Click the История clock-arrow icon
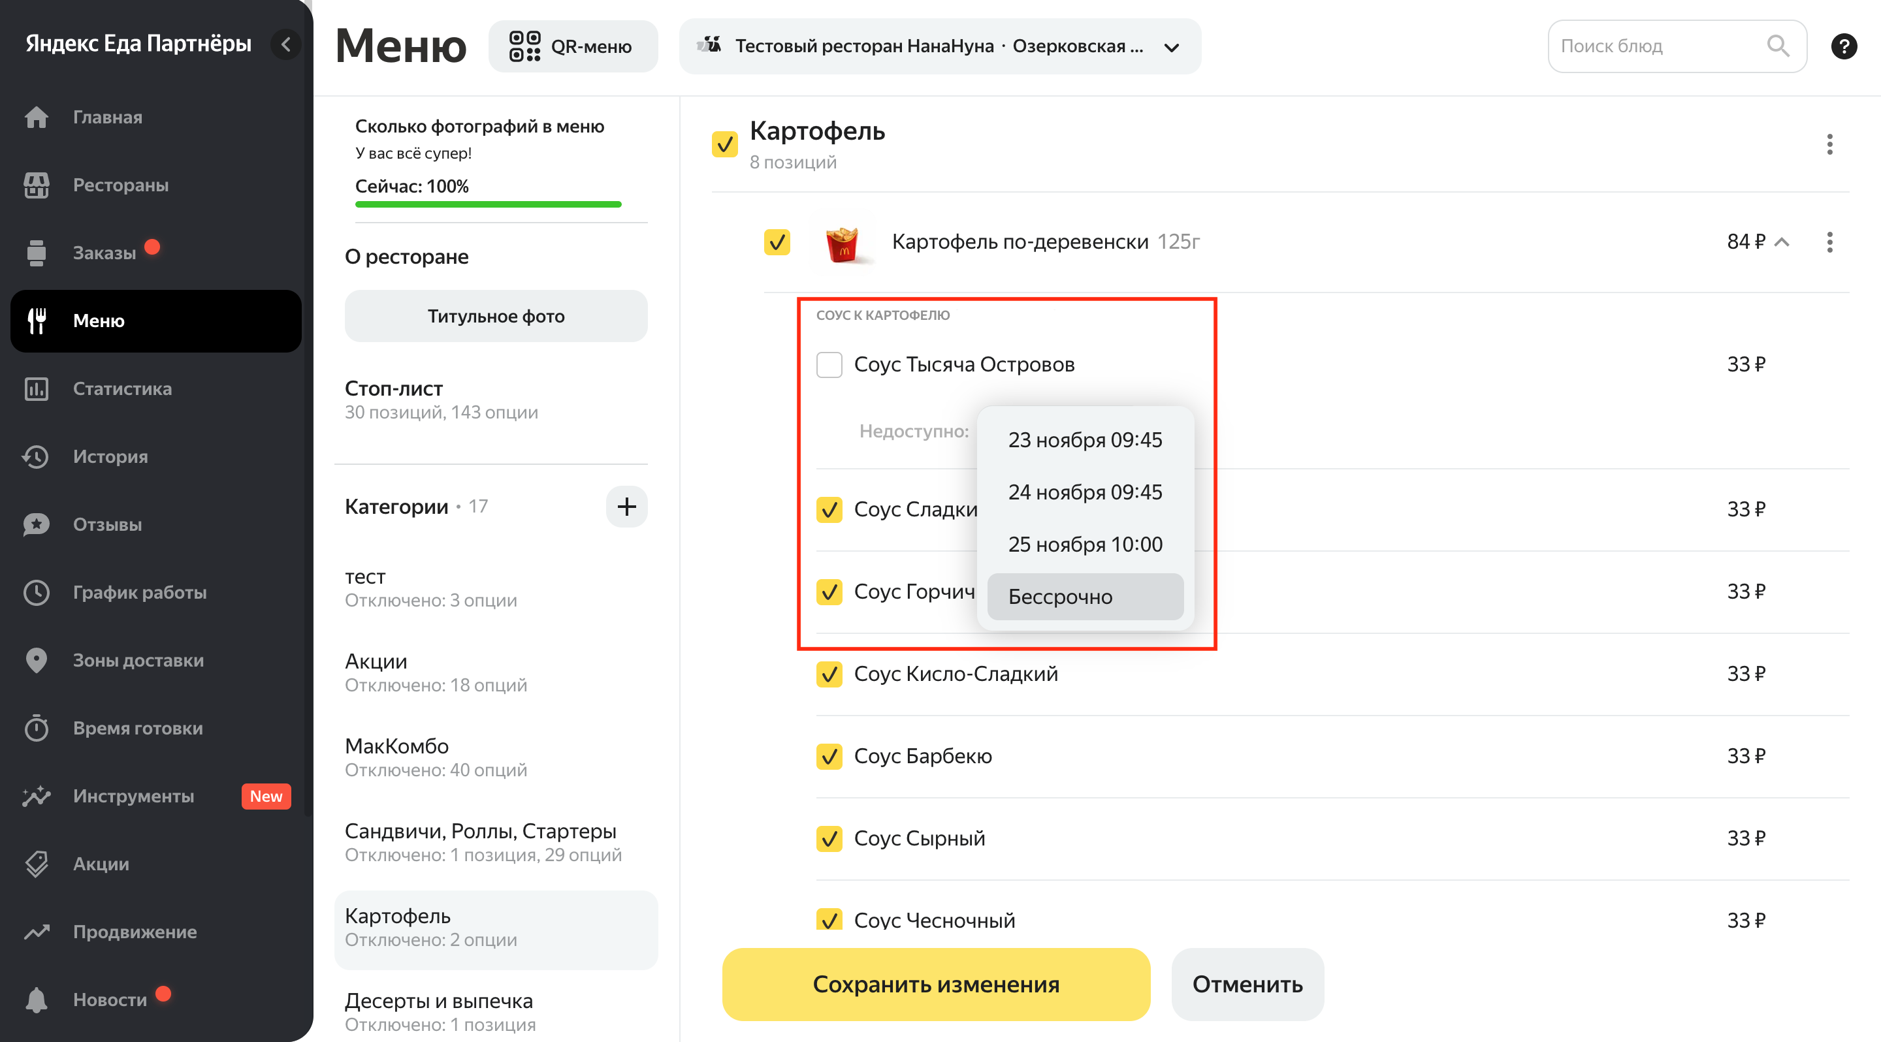Screen dimensions: 1881x1042 (x=36, y=456)
